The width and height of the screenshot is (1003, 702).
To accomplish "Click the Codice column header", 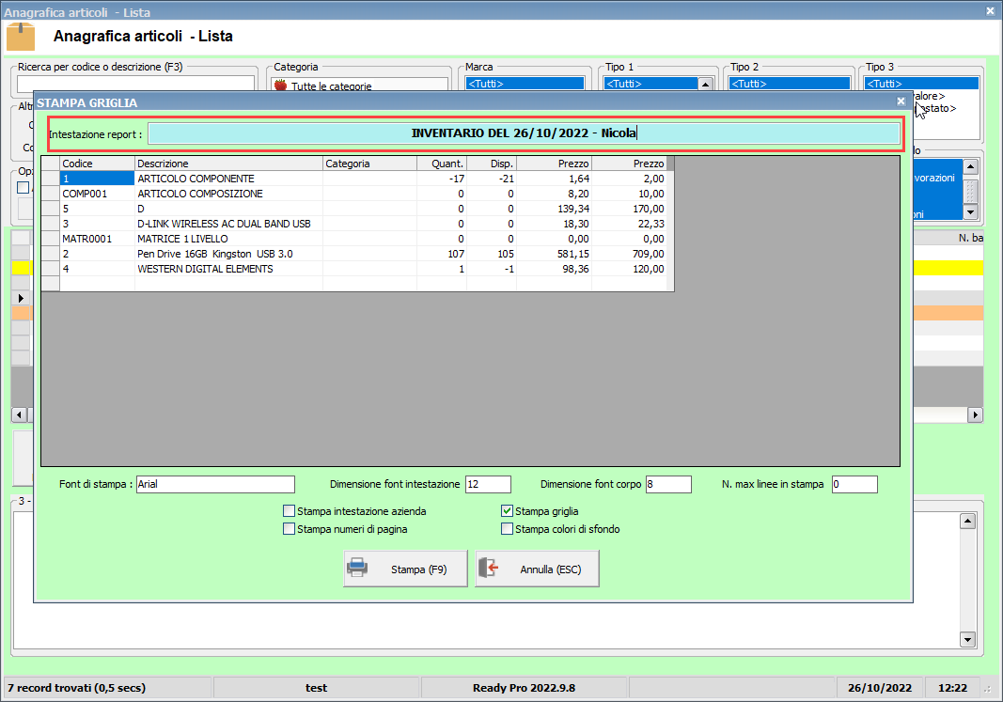I will coord(97,164).
